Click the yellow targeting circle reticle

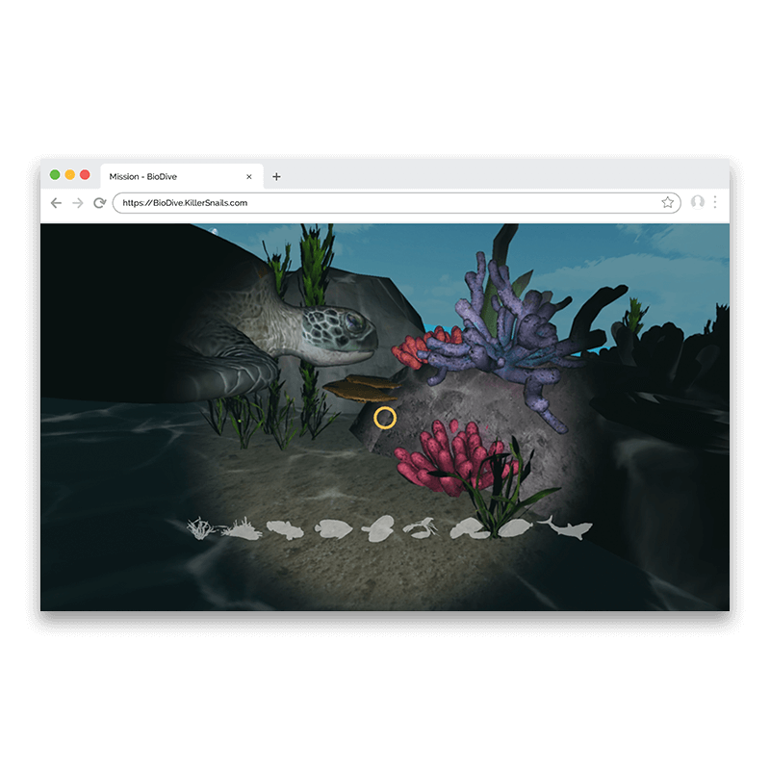(x=385, y=418)
